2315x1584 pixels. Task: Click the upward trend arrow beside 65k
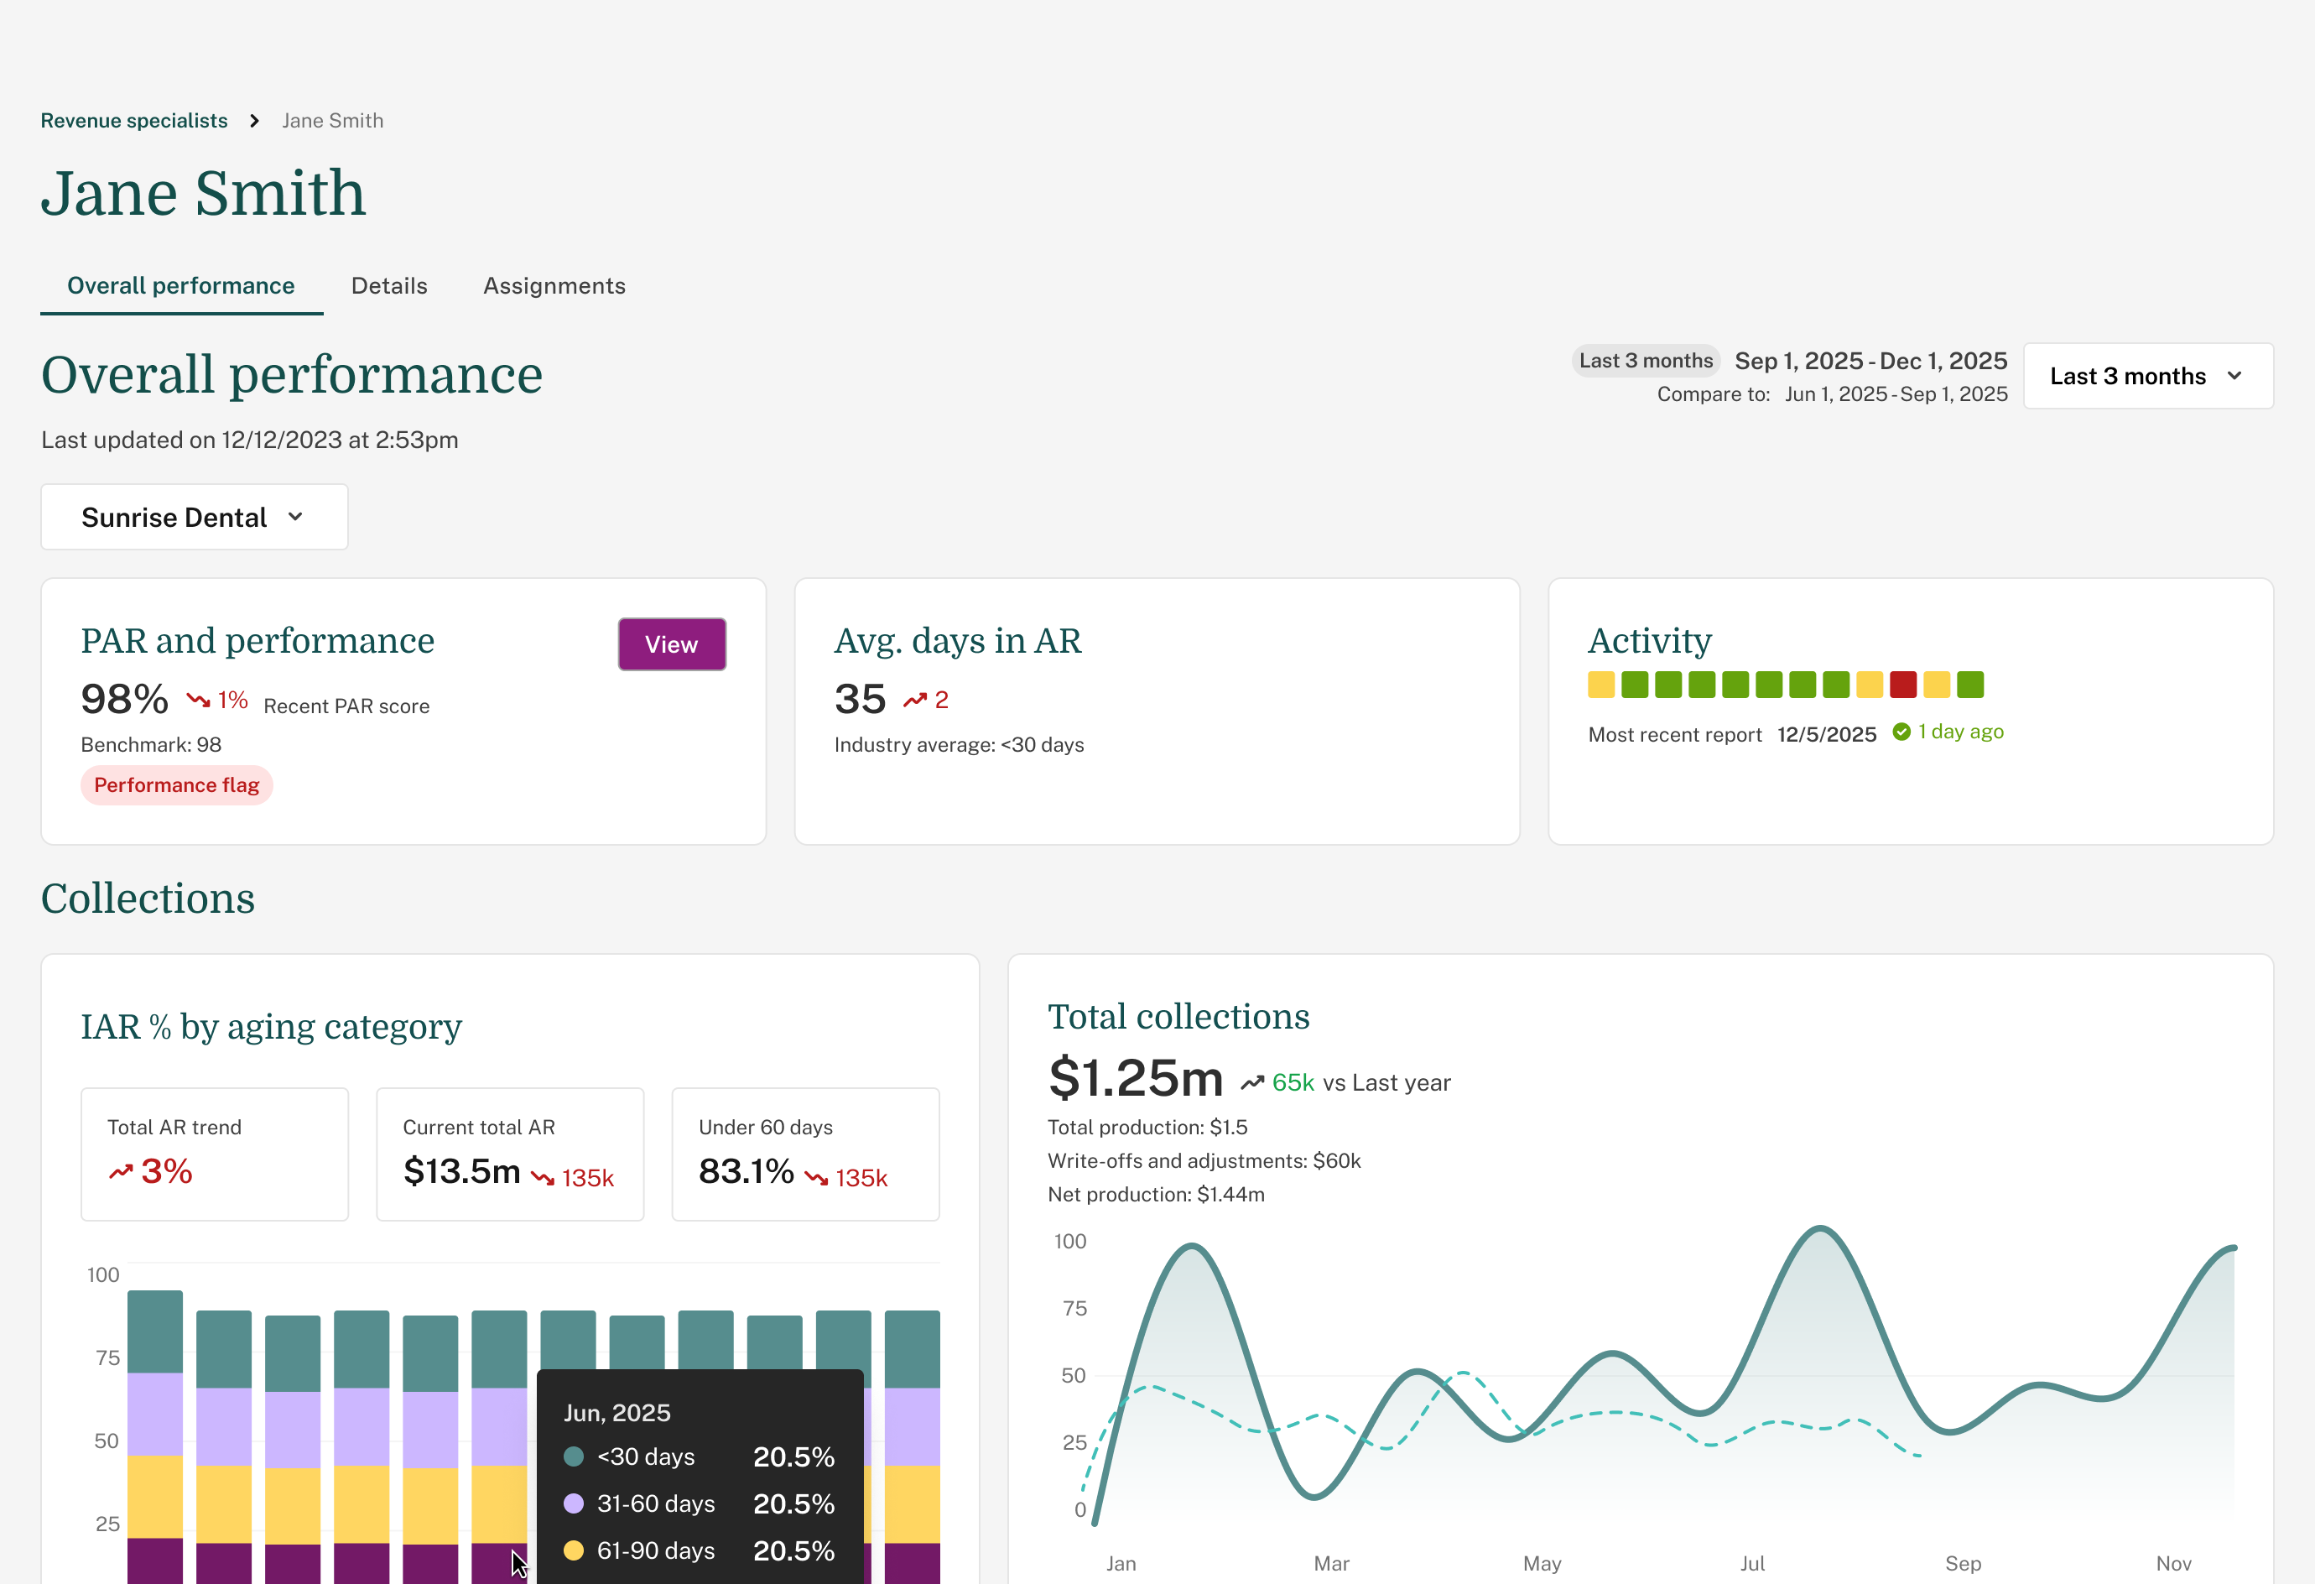click(1252, 1083)
